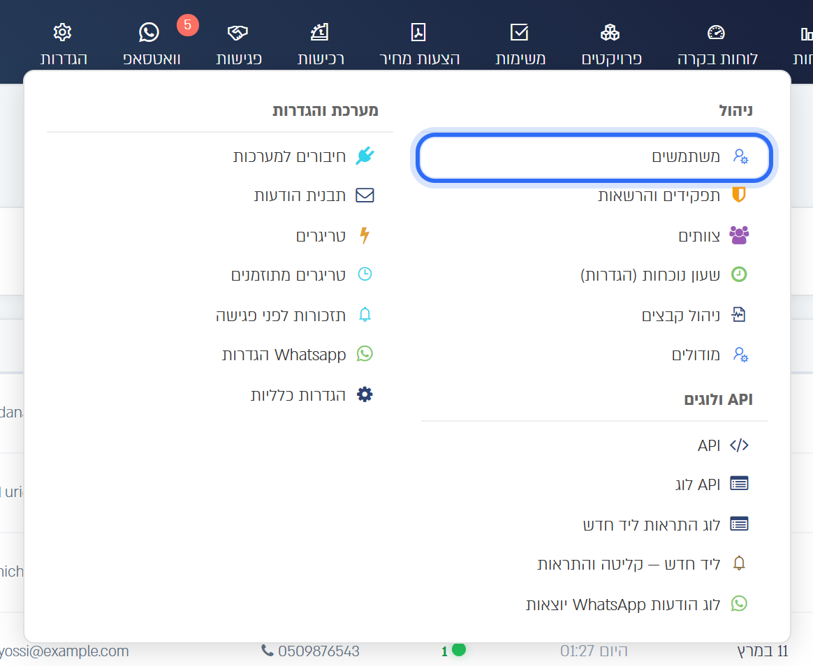Image resolution: width=813 pixels, height=666 pixels.
Task: Click the shield icon beside תפקידים והרשאות
Action: [739, 194]
